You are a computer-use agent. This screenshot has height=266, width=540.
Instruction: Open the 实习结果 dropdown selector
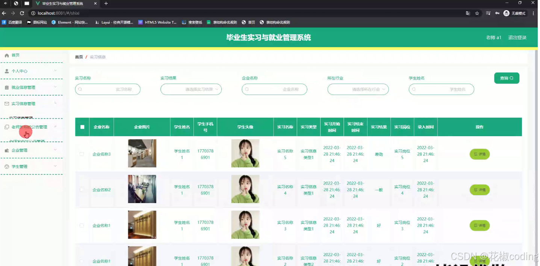coord(191,89)
